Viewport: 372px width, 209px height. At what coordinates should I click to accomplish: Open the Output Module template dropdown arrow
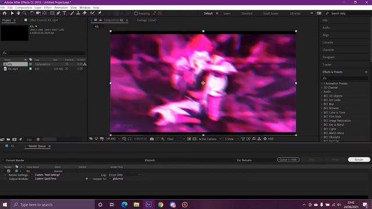[x=32, y=179]
